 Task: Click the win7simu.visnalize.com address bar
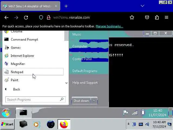pyautogui.click(x=71, y=17)
